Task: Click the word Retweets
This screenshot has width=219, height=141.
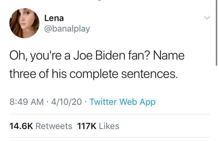Action: pos(54,126)
